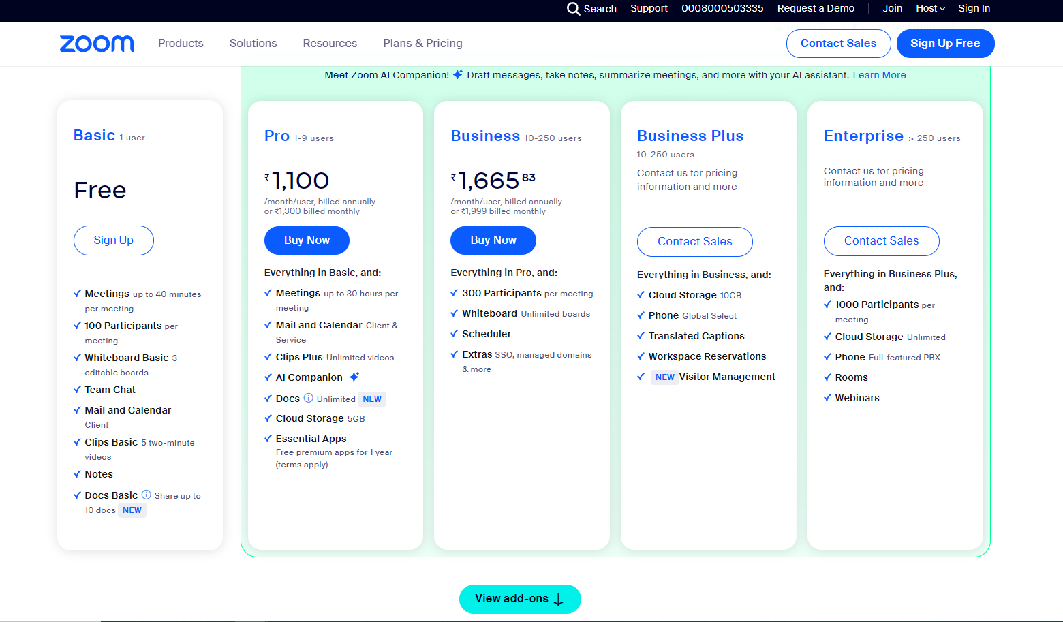The image size is (1063, 622).
Task: Click 'Cloud Storage 5GB' feature text
Action: coord(320,418)
